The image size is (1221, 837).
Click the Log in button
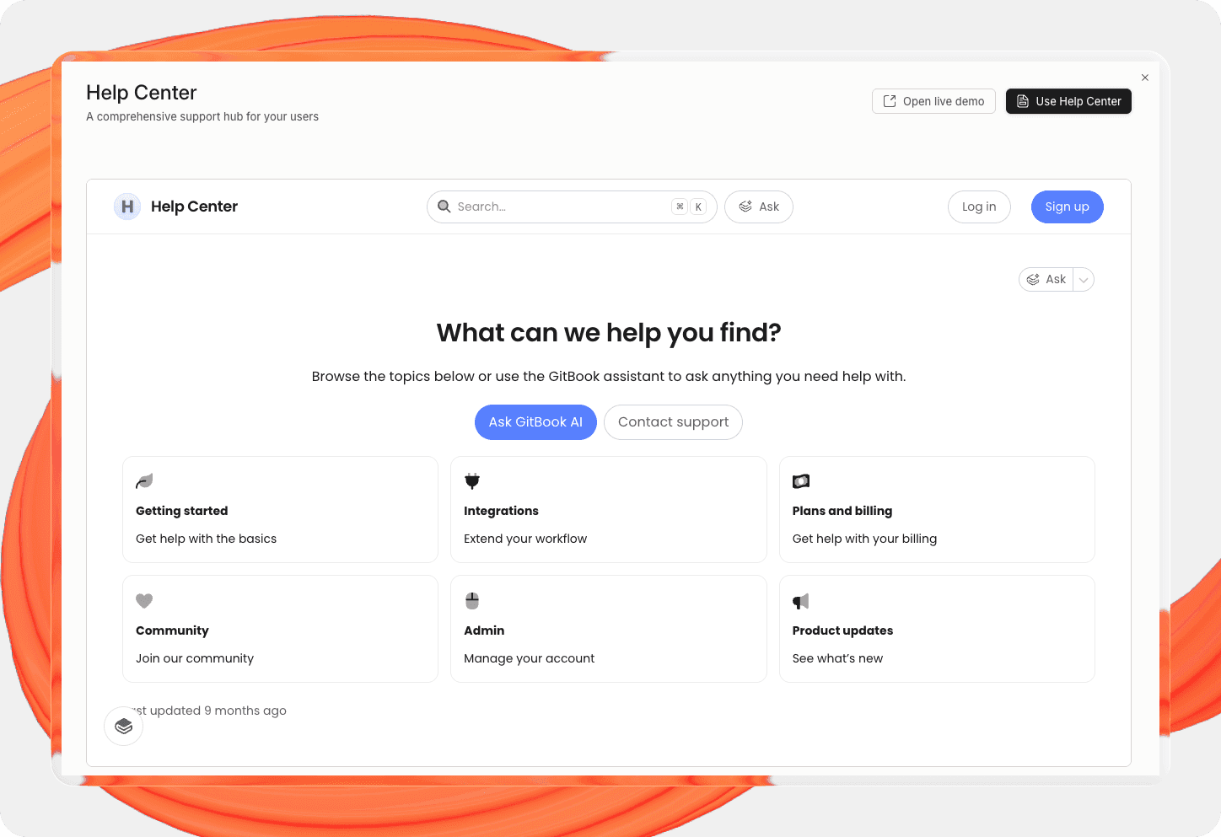(x=979, y=207)
